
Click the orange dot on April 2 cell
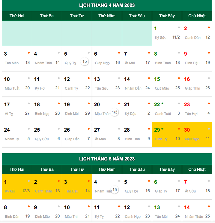click(x=209, y=27)
